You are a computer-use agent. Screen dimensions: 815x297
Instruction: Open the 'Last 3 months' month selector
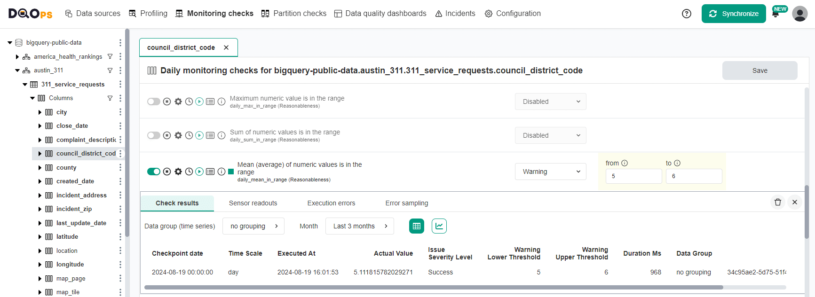click(x=360, y=226)
